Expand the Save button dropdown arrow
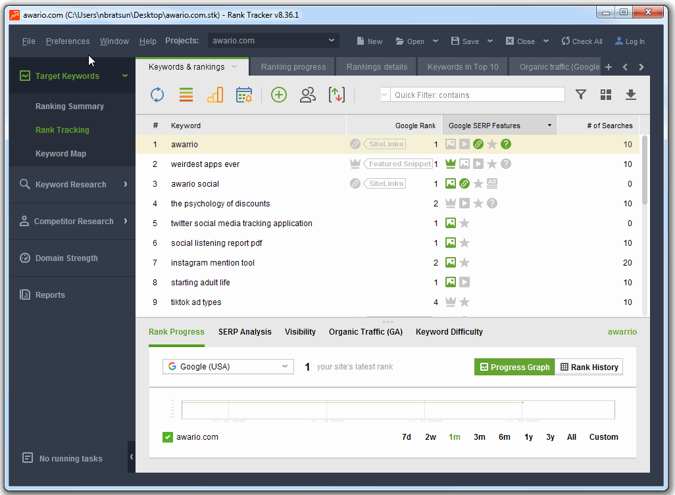 [x=490, y=41]
